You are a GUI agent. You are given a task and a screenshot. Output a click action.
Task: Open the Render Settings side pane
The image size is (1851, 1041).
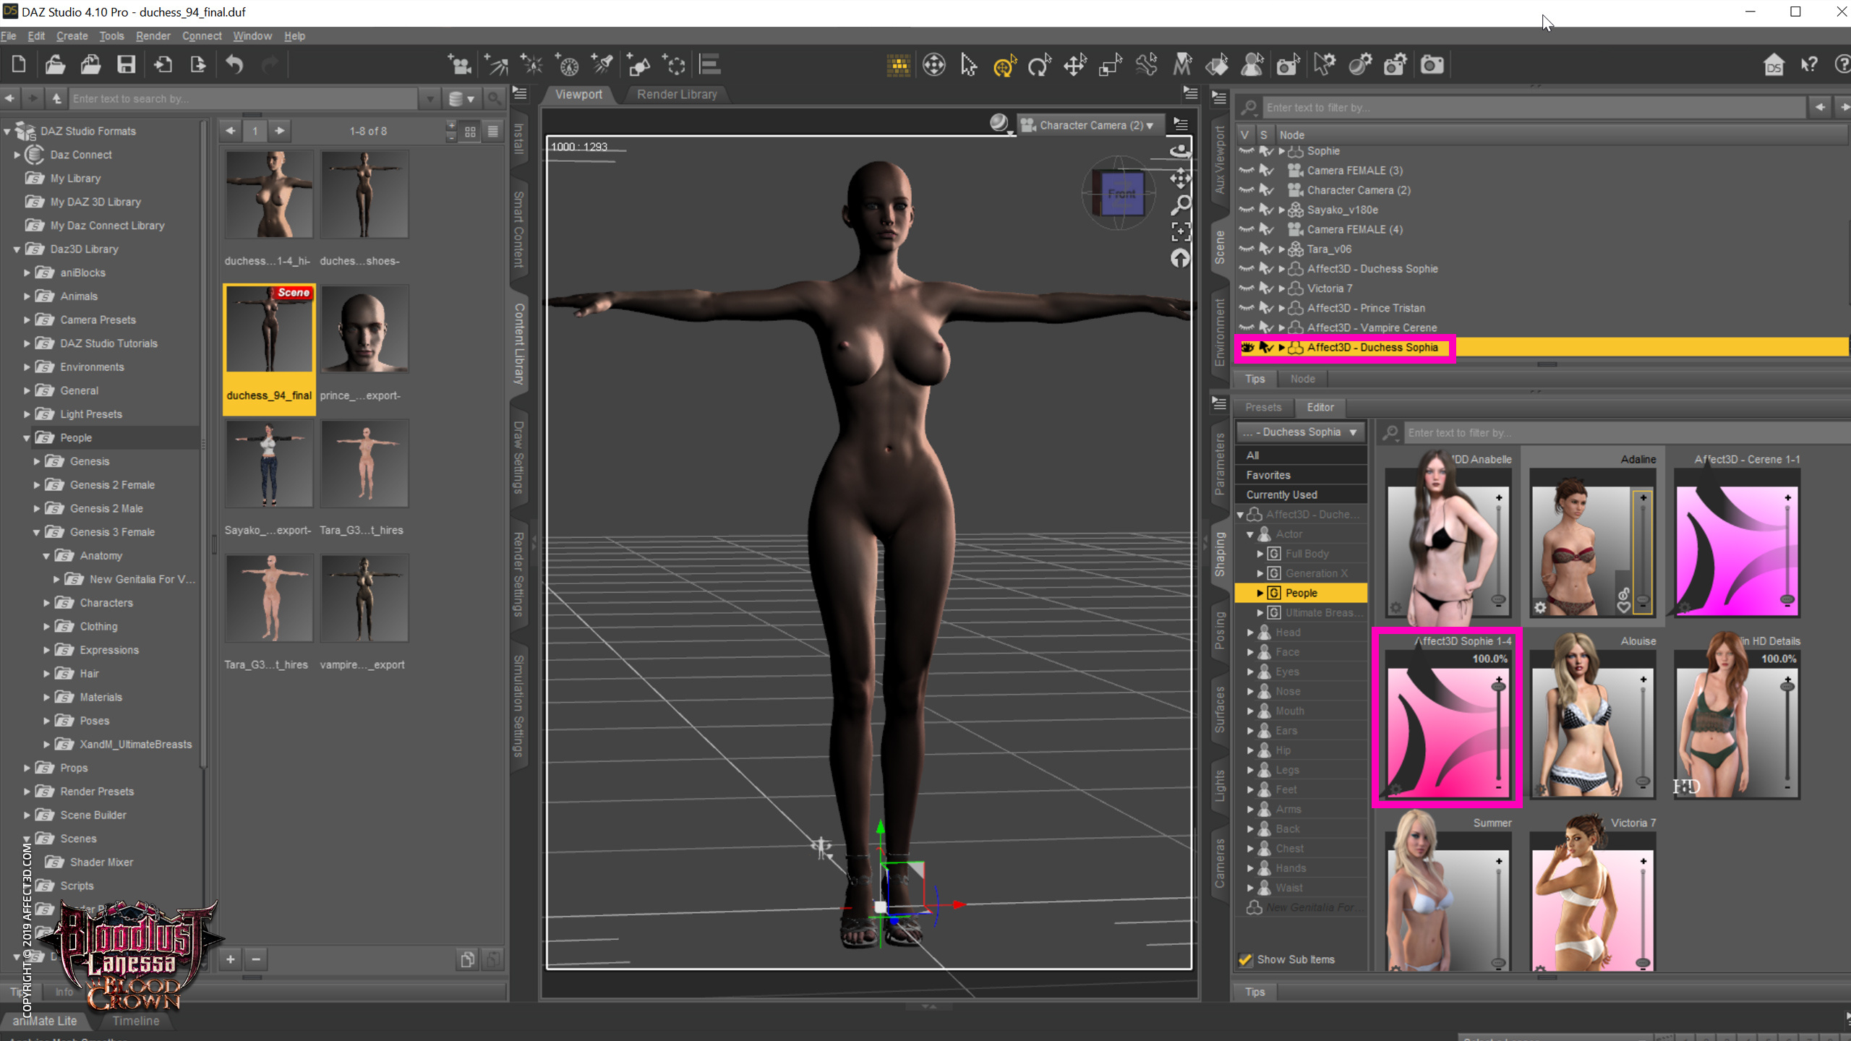tap(518, 574)
